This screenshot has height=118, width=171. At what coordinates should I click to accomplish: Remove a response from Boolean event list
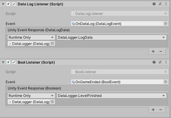pos(161,110)
